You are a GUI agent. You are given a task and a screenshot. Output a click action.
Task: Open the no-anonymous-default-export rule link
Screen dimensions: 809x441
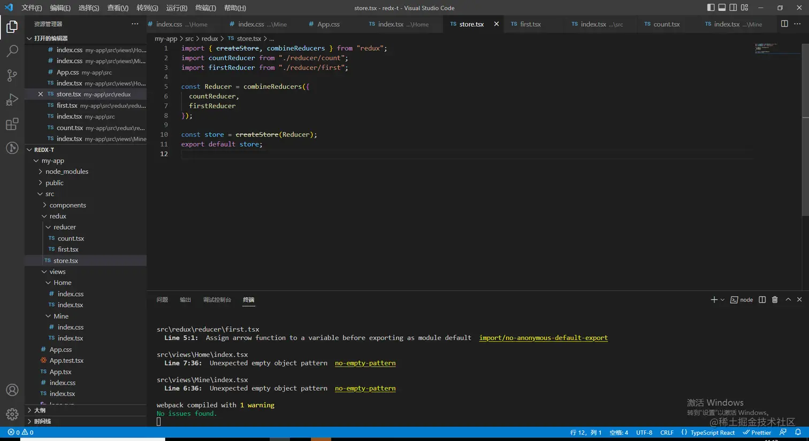[x=543, y=338]
